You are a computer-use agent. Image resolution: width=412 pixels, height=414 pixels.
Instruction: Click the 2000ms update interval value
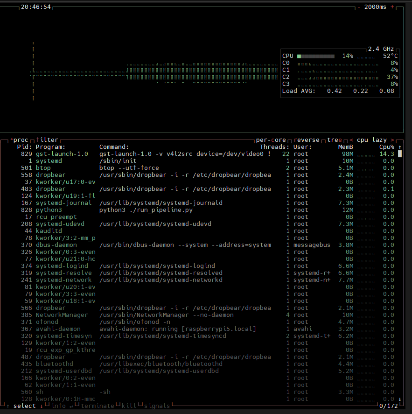tap(375, 7)
